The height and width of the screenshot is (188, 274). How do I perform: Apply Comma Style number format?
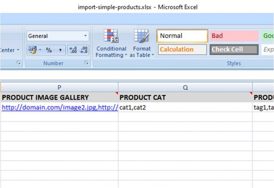[x=60, y=50]
